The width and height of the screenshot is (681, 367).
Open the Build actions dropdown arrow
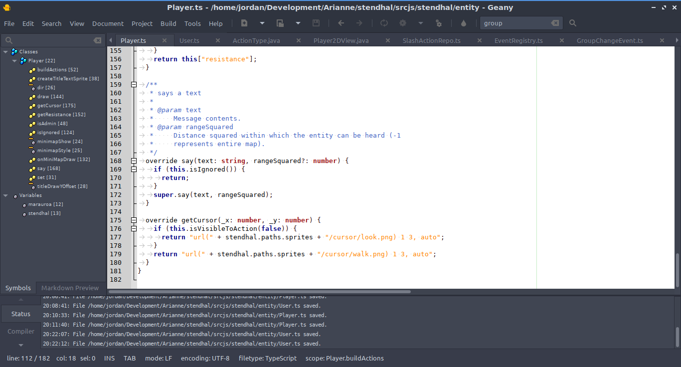coord(421,23)
